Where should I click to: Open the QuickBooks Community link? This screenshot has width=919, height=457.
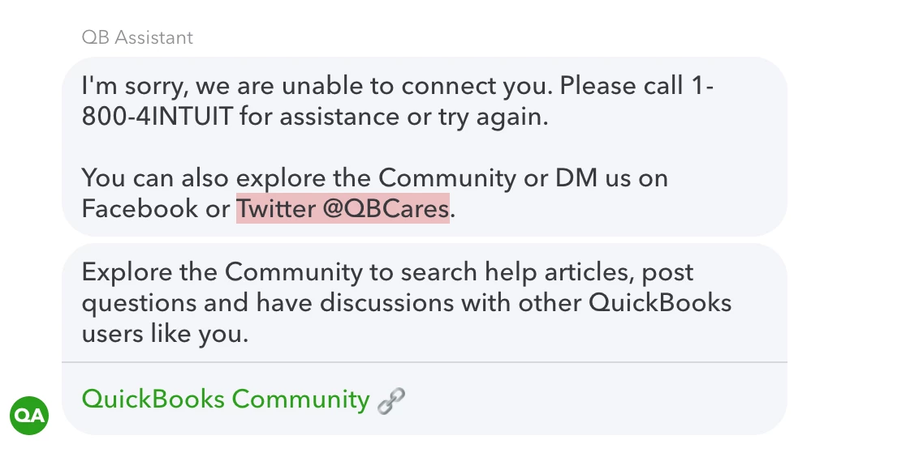[x=226, y=399]
